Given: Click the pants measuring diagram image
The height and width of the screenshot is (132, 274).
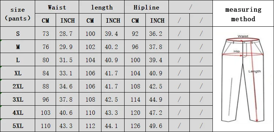Looking at the screenshot, I should (x=243, y=79).
